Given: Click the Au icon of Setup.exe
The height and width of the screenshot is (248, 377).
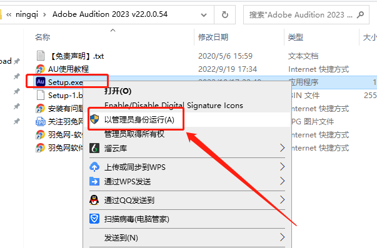Looking at the screenshot, I should point(41,82).
